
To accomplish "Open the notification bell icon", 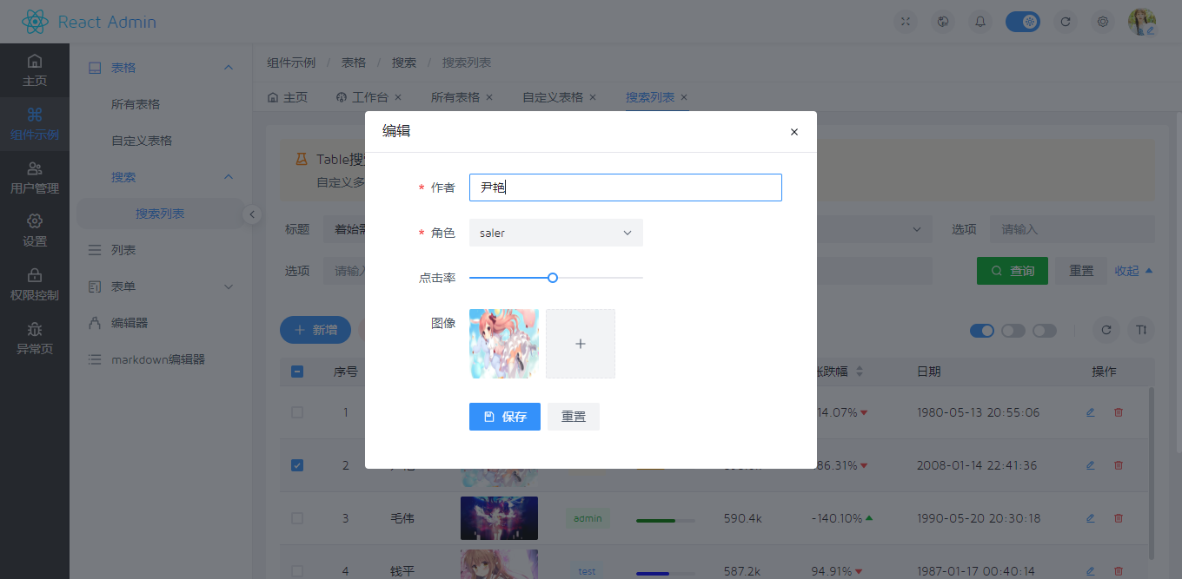I will [980, 21].
